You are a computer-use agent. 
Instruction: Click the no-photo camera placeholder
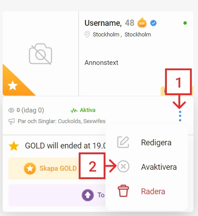pos(40,54)
